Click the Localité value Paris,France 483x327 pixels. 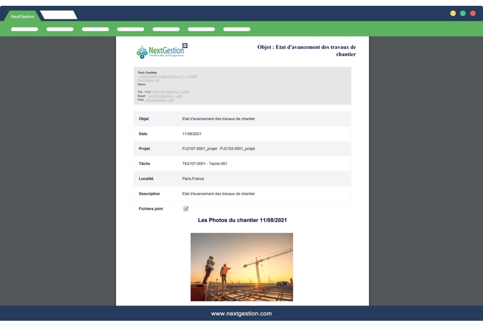193,179
